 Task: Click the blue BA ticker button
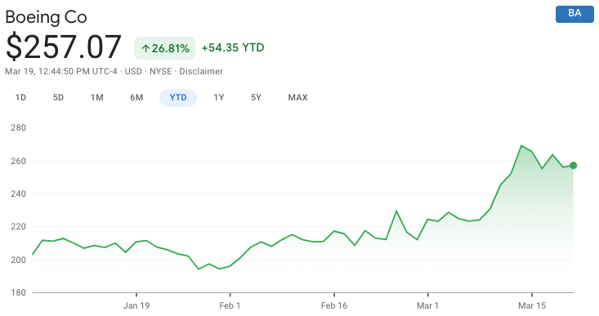(574, 14)
